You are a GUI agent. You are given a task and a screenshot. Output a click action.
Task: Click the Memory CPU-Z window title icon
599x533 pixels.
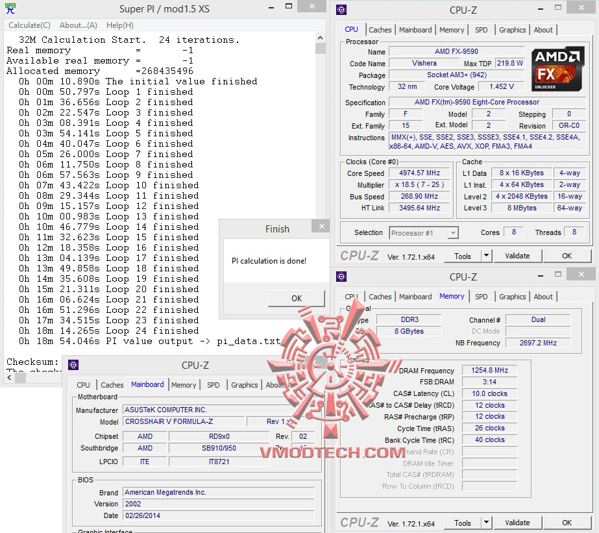pyautogui.click(x=341, y=277)
